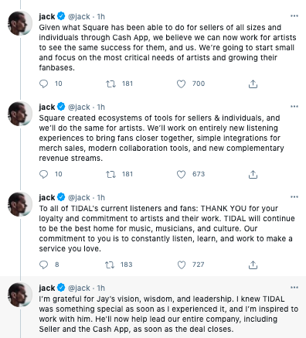Open more options on the Square ecosystems tweet
This screenshot has width=306, height=338.
[x=294, y=107]
